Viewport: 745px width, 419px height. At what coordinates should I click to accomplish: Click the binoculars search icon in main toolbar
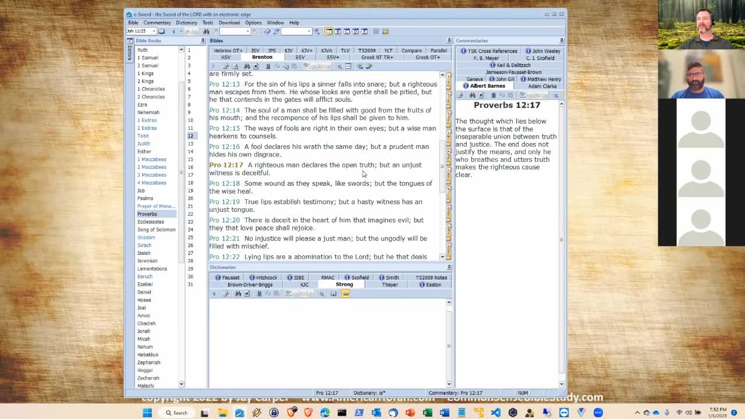tap(206, 31)
